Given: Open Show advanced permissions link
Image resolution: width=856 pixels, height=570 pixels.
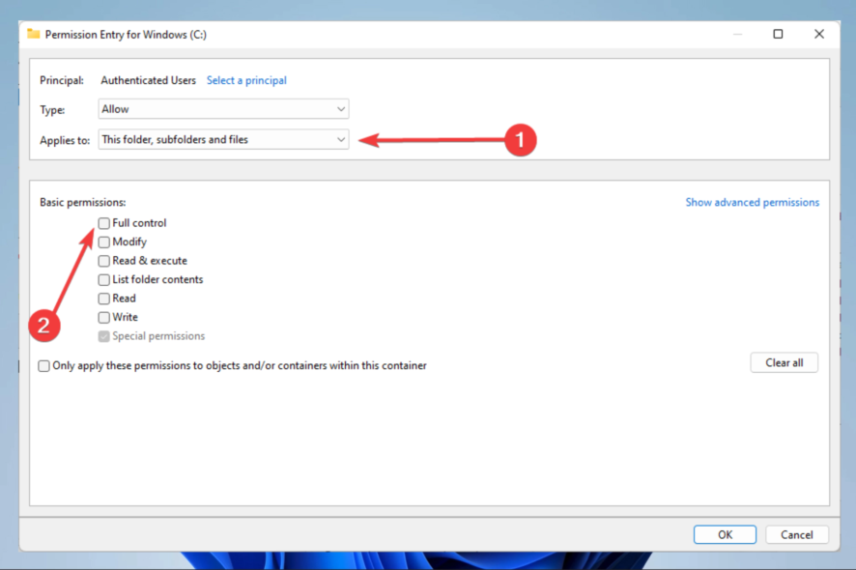Looking at the screenshot, I should [753, 202].
